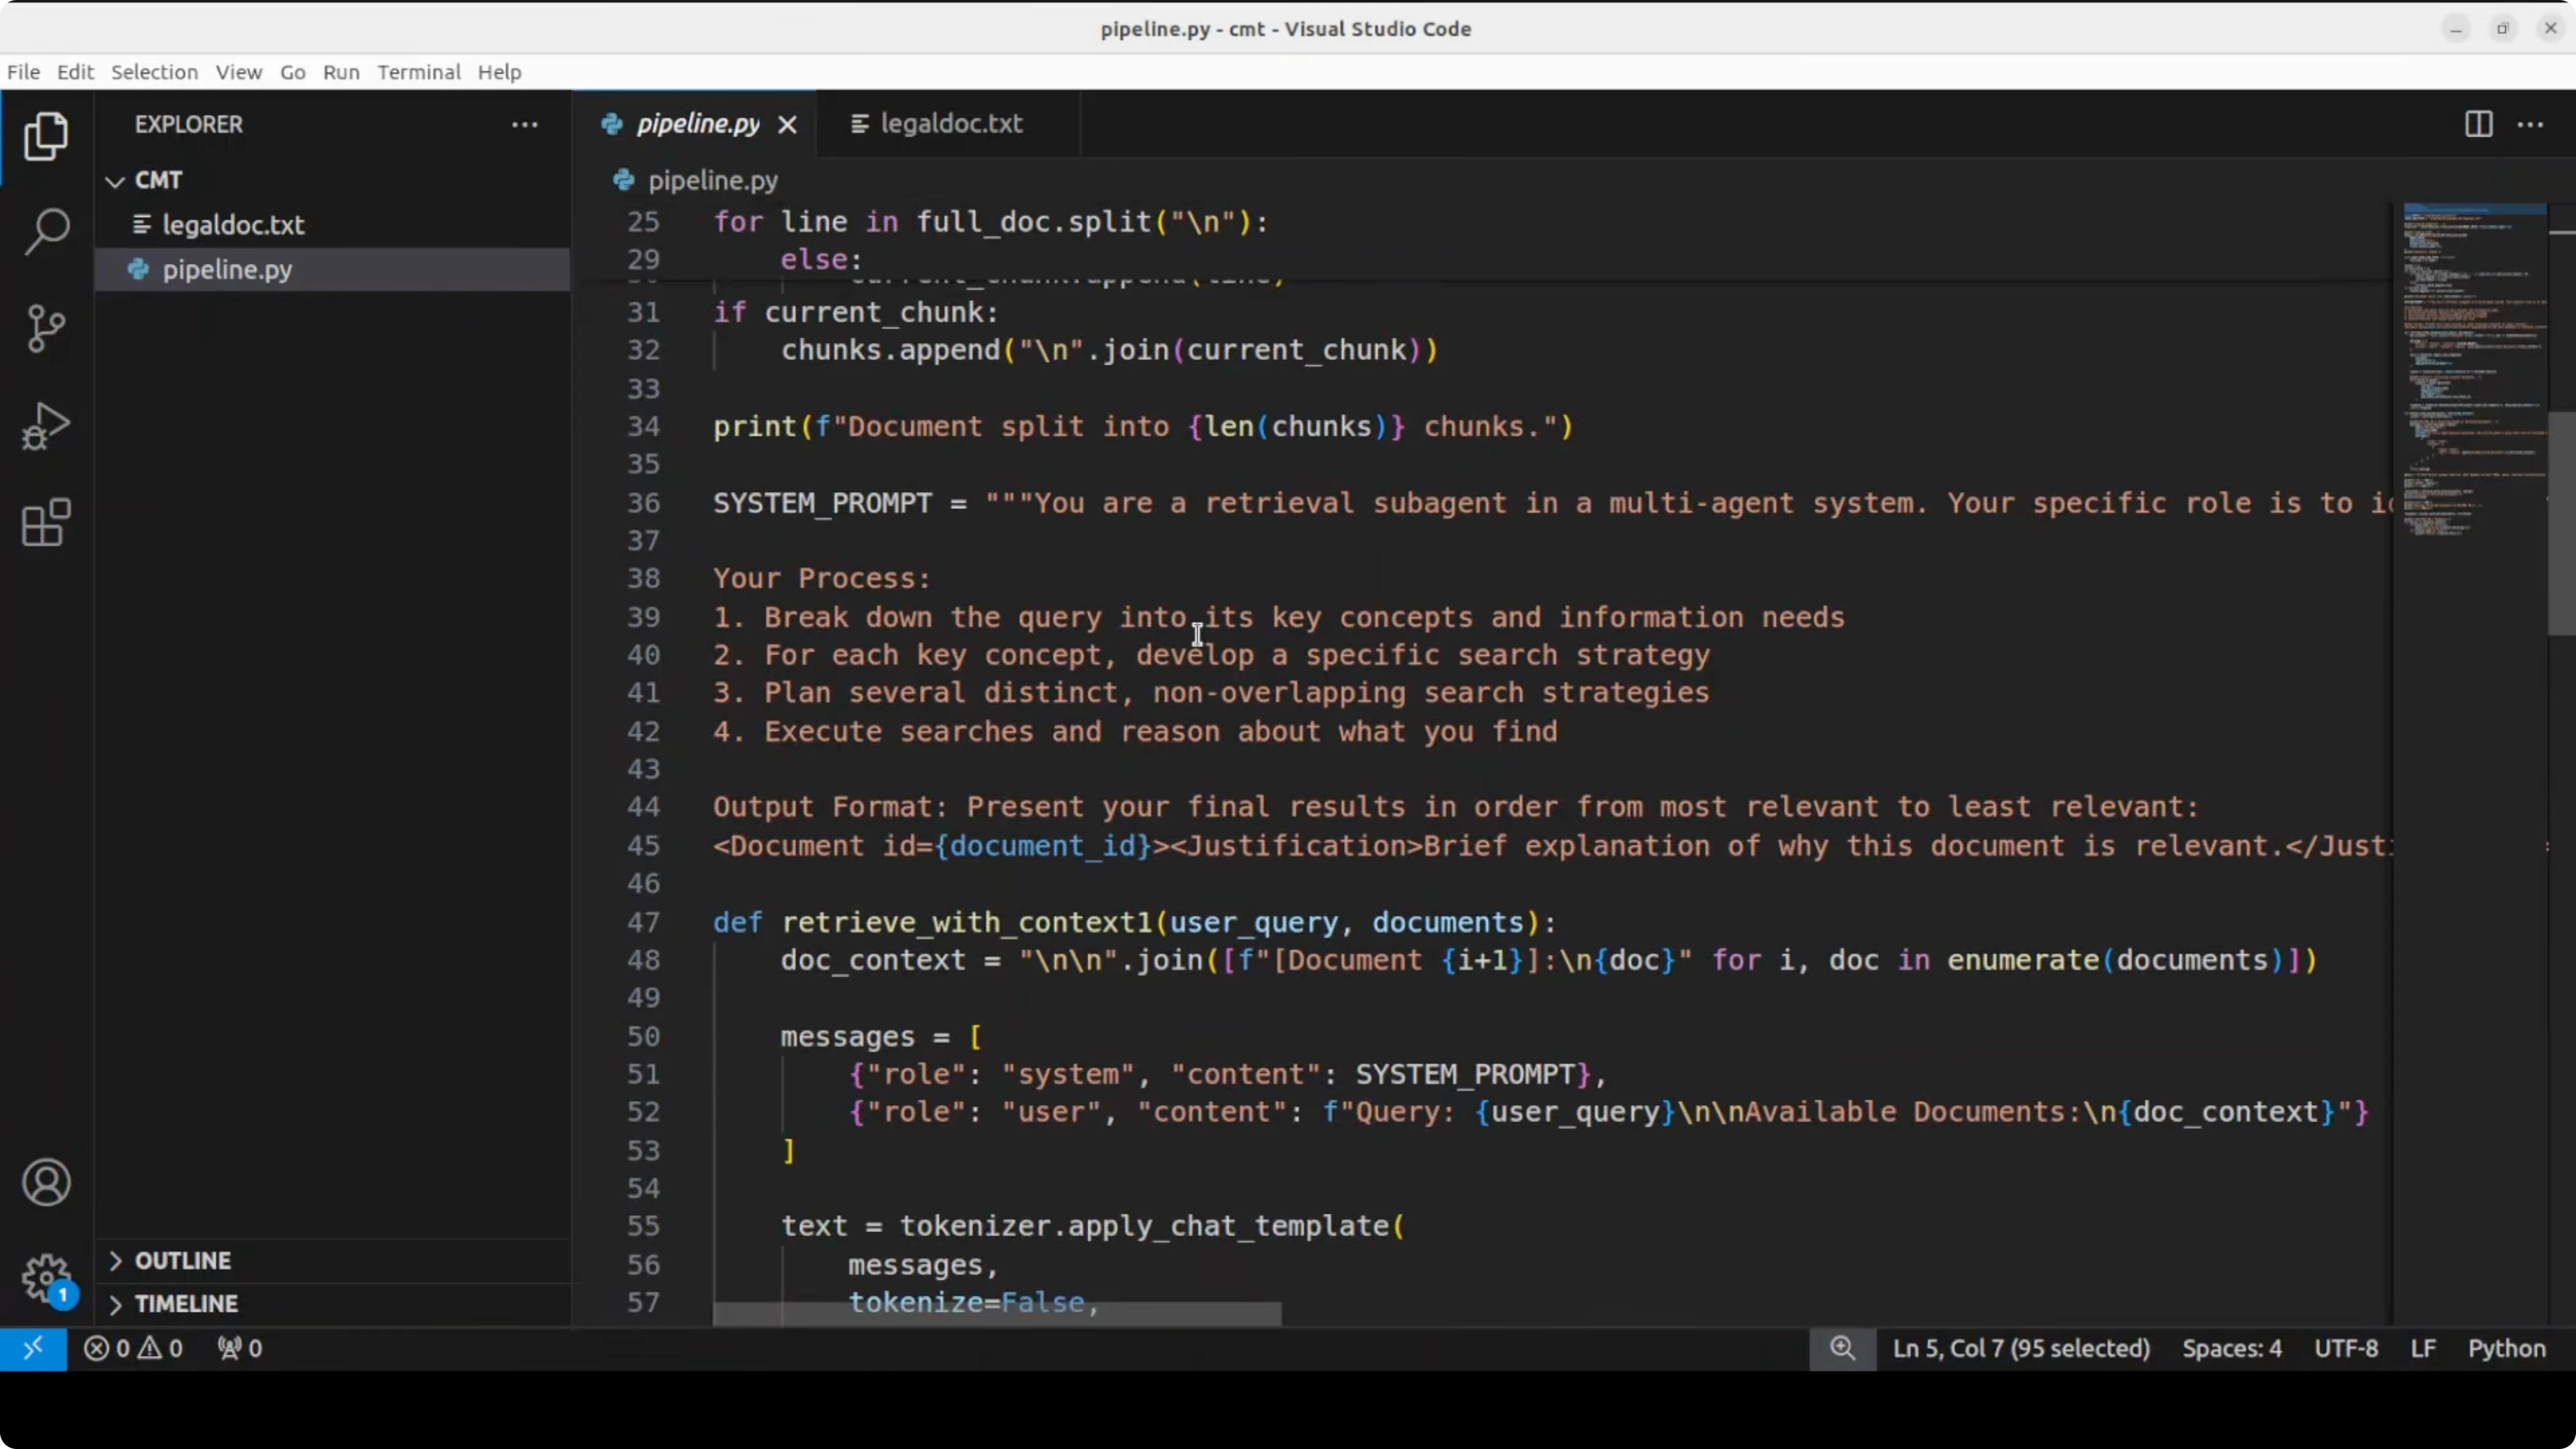
Task: Click the Spaces: 4 indentation indicator
Action: [2231, 1348]
